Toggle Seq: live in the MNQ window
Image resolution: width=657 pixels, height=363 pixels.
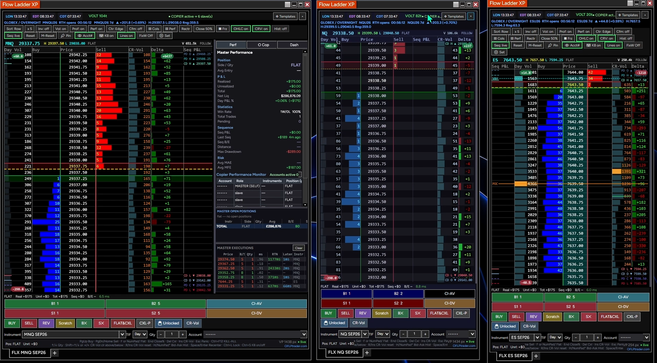[13, 36]
